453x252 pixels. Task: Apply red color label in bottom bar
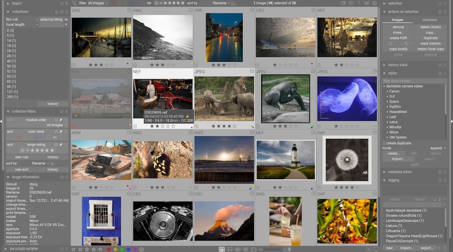click(x=109, y=249)
